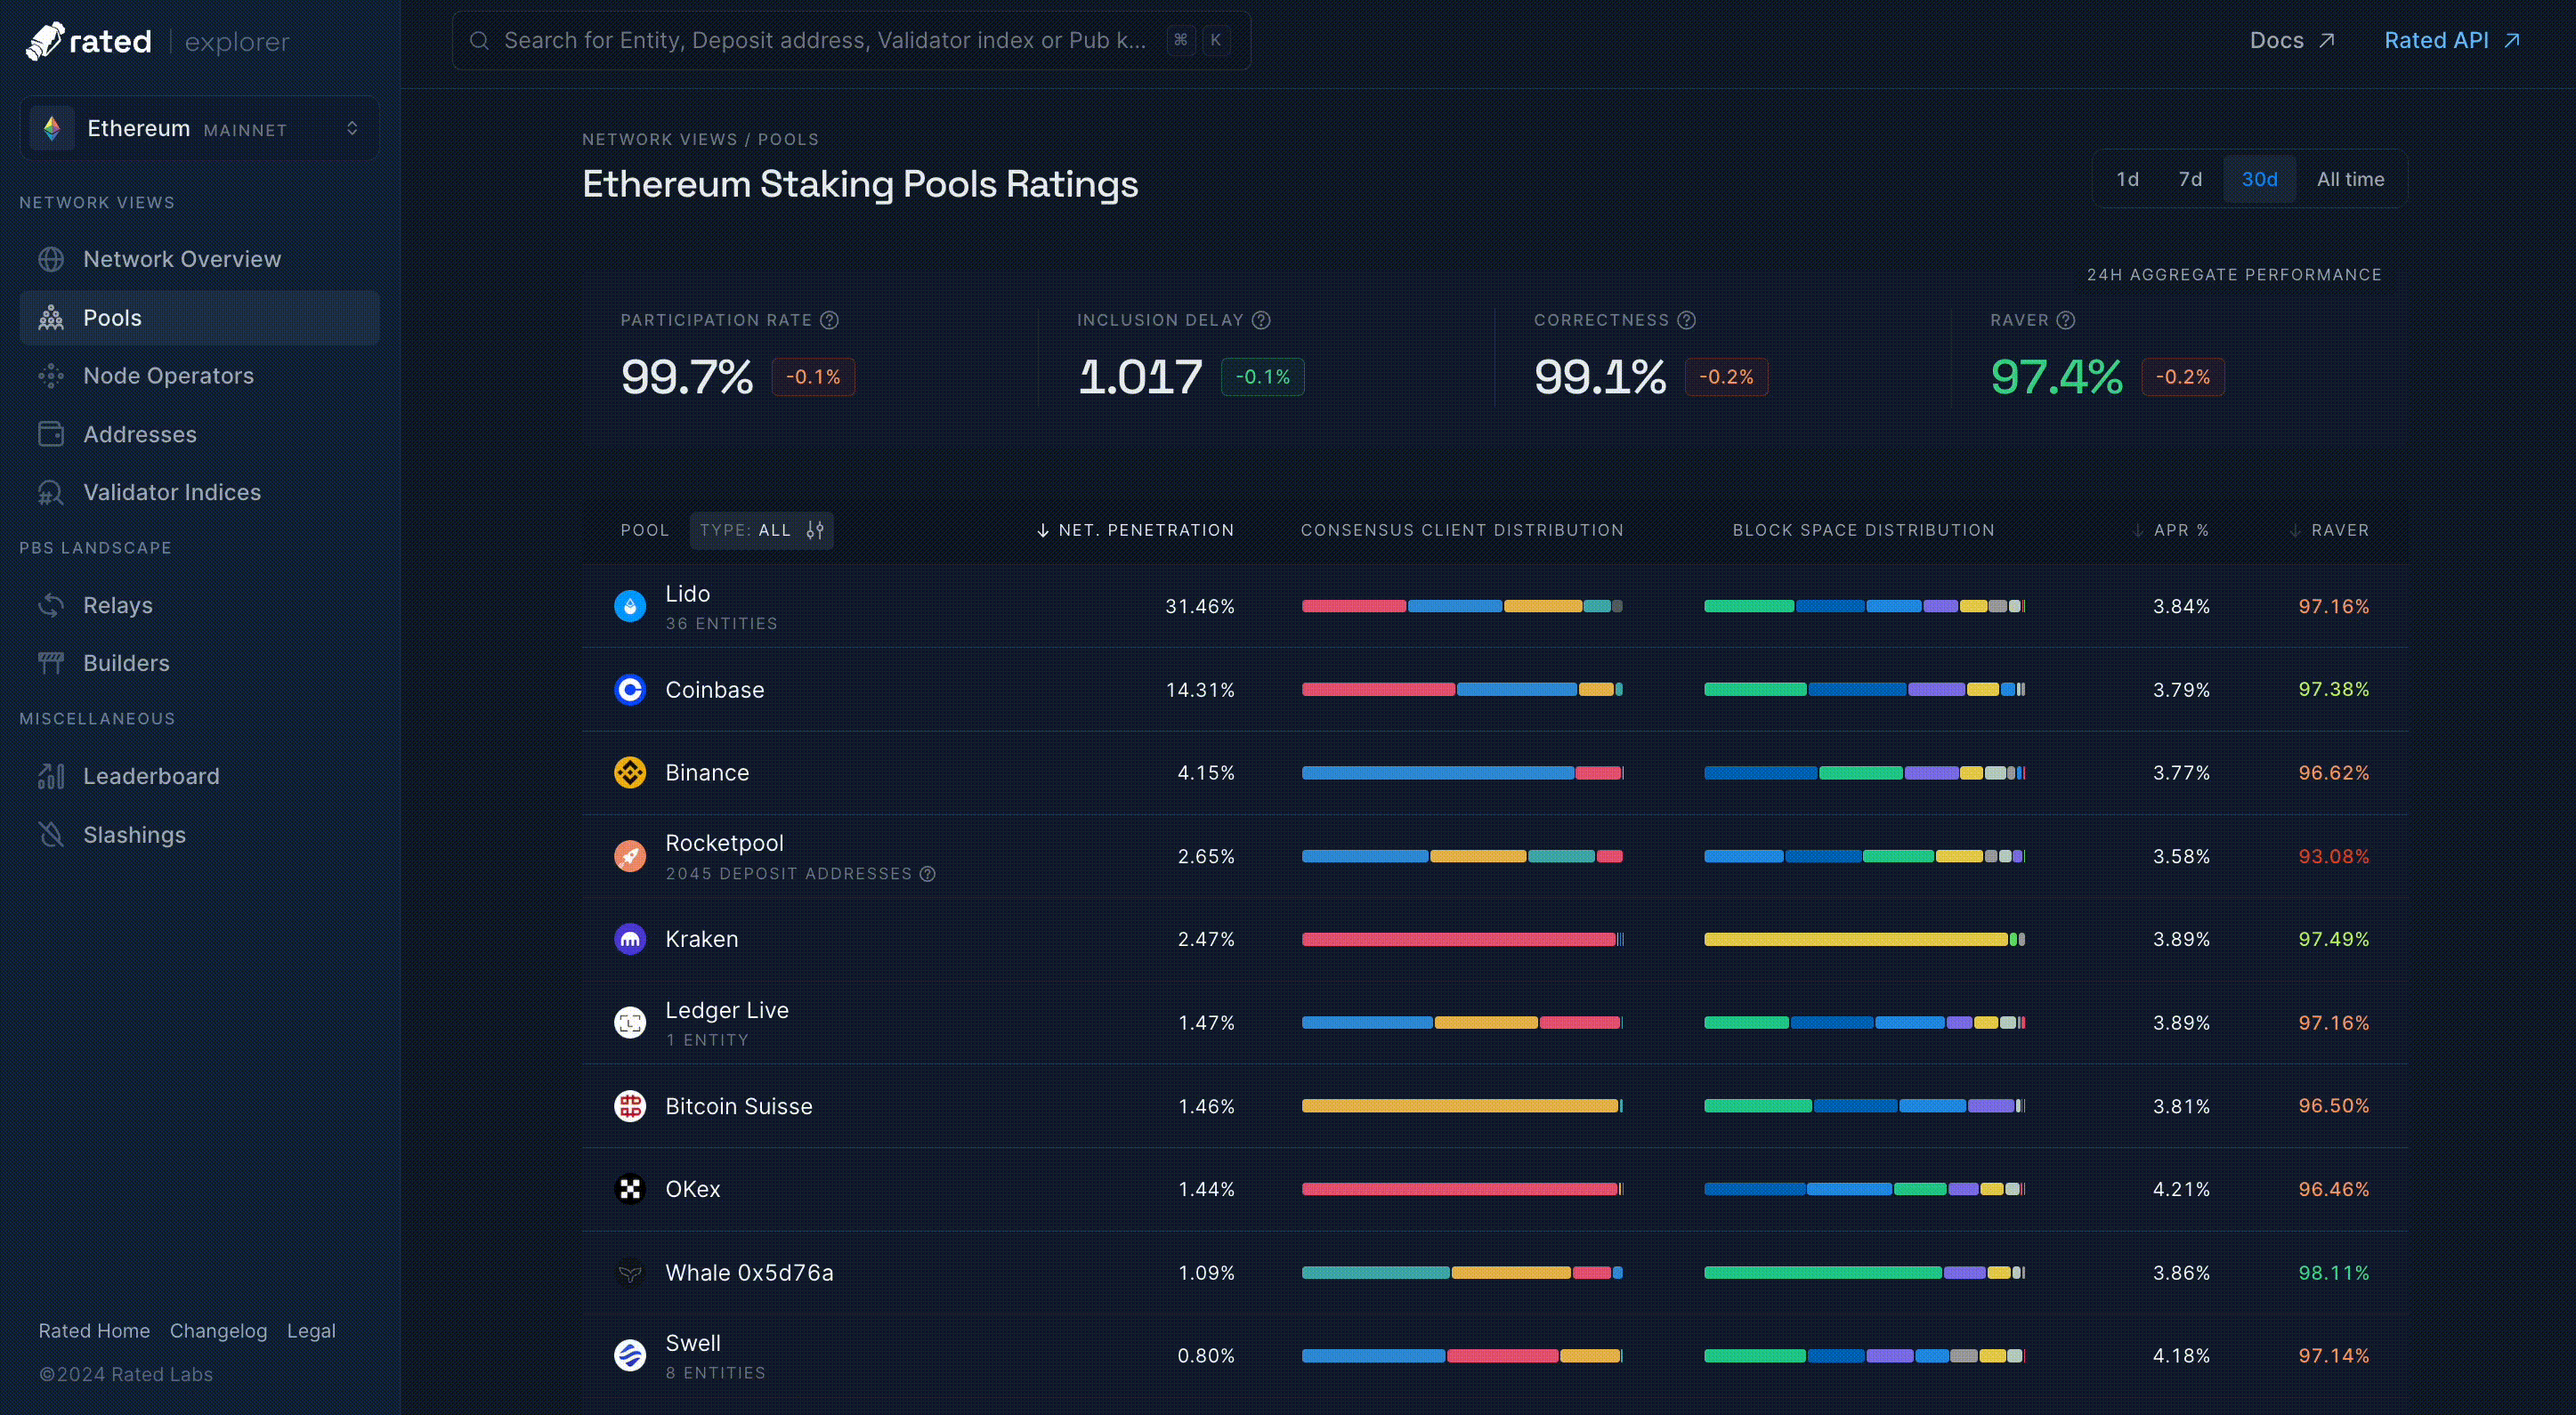This screenshot has width=2576, height=1415.
Task: Click the RAVER info question icon
Action: coord(2066,320)
